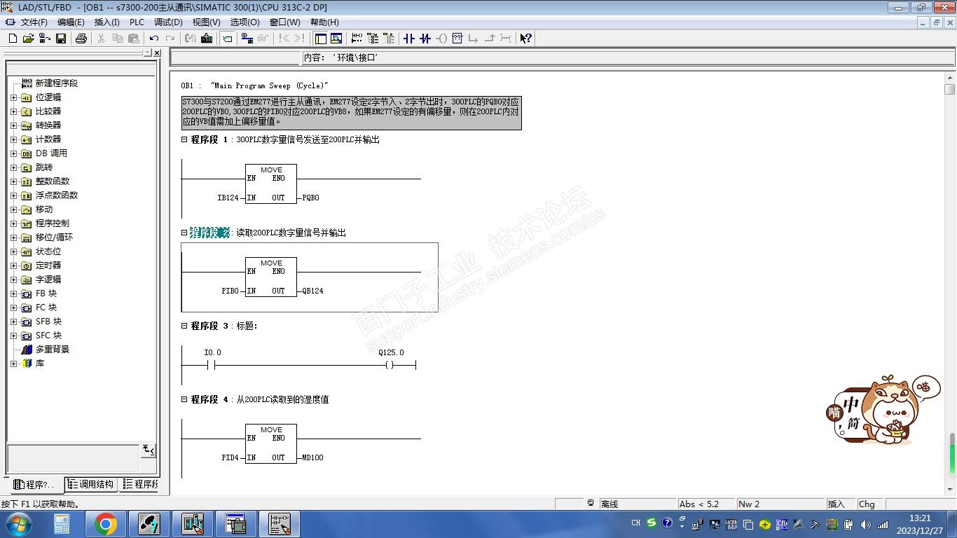
Task: Click the Print toolbar icon
Action: pyautogui.click(x=81, y=39)
